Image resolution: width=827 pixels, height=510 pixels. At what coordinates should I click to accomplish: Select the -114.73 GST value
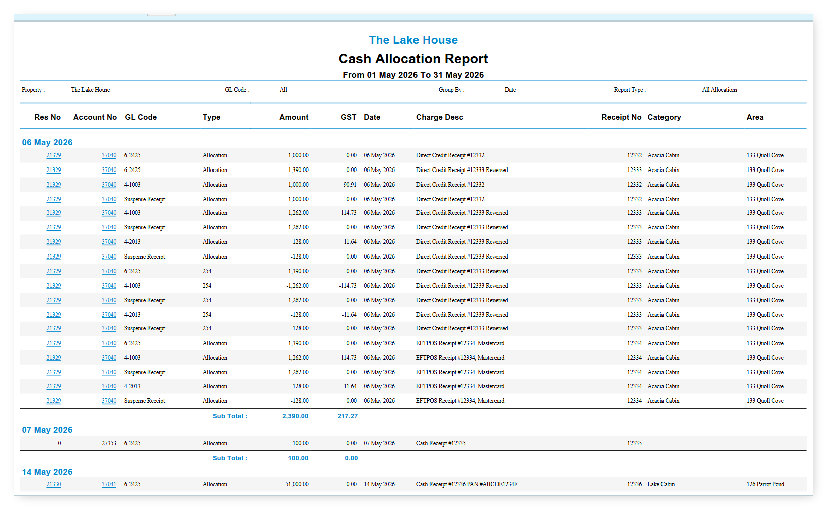pyautogui.click(x=348, y=286)
